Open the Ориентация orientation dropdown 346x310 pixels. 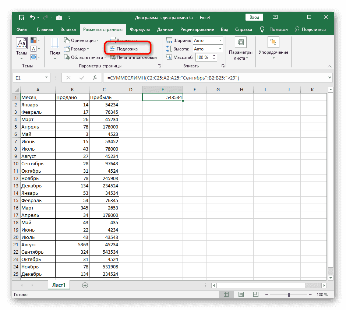pyautogui.click(x=82, y=40)
